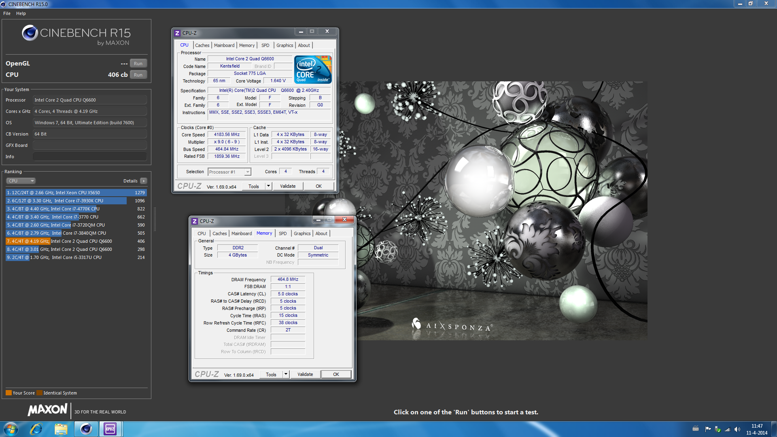The height and width of the screenshot is (437, 777).
Task: Click Validate in CPU-Z memory window
Action: click(305, 374)
